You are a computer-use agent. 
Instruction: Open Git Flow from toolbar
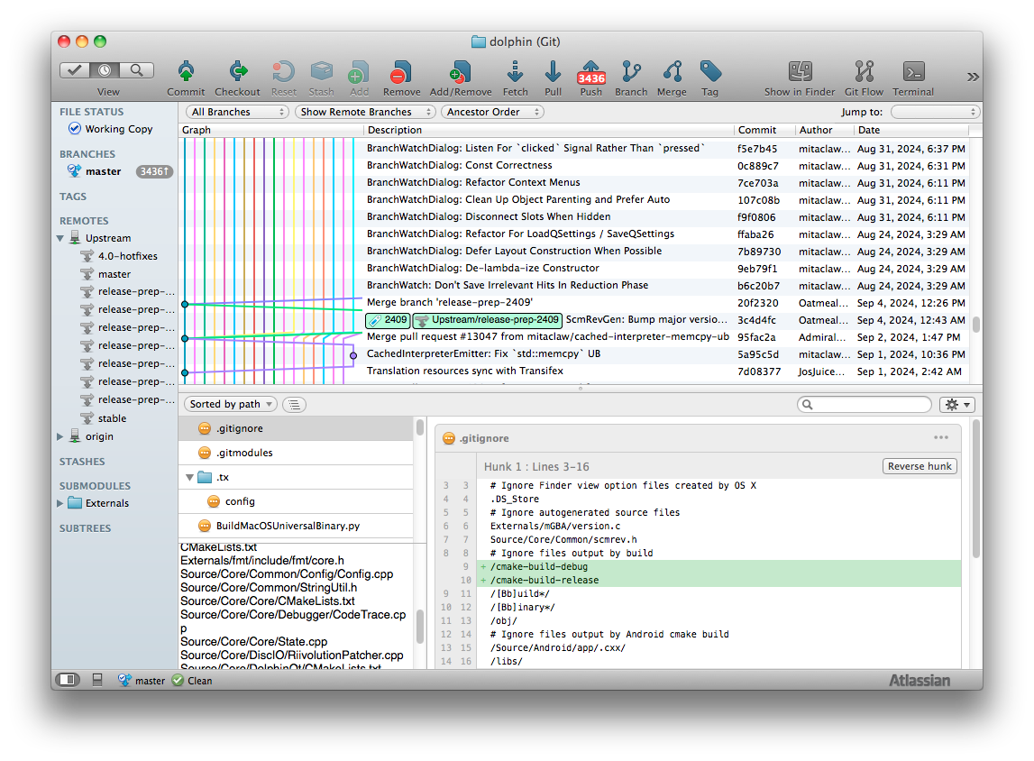864,71
